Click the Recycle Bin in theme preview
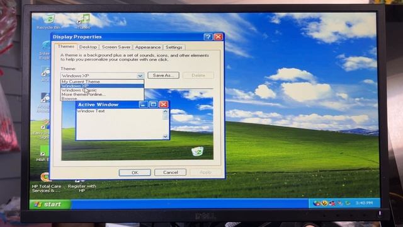 coord(198,151)
